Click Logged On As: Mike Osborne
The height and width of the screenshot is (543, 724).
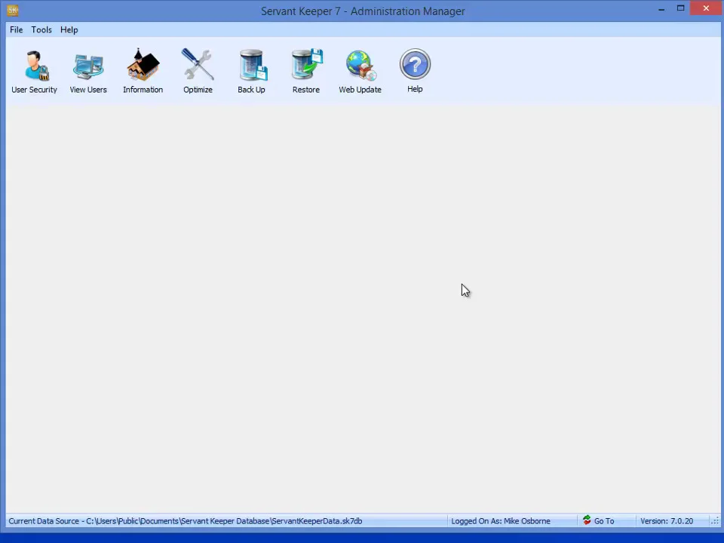click(x=501, y=521)
